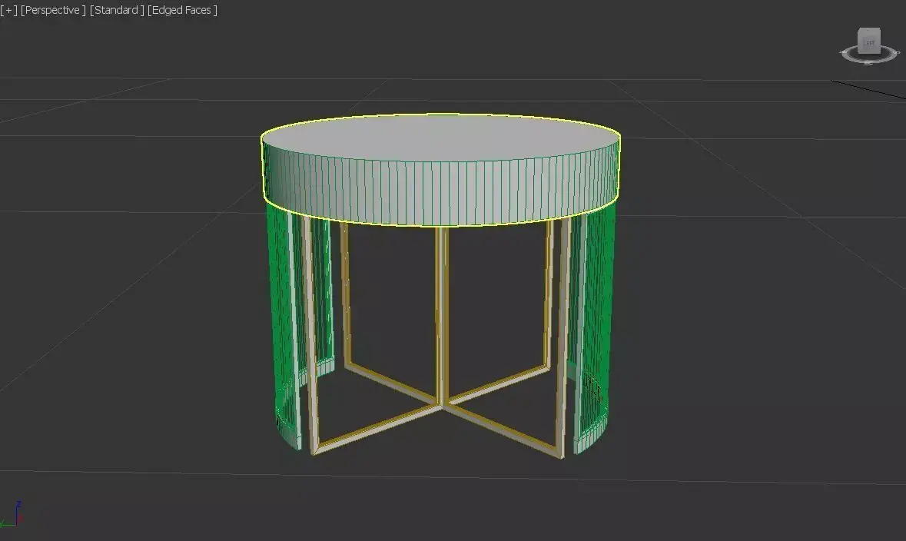Click the bottom edge of the ViewCube
Image resolution: width=906 pixels, height=541 pixels.
(x=869, y=51)
